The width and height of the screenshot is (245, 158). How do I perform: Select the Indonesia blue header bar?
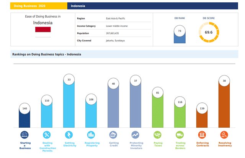tap(153, 6)
